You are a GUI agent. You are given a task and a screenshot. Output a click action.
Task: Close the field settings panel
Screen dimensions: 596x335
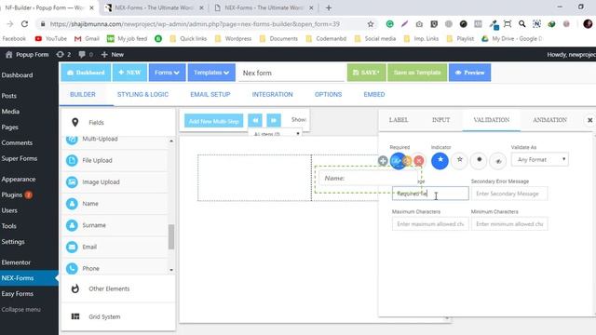pos(589,120)
